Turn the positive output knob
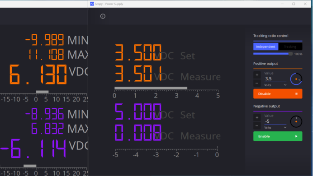 [296, 79]
